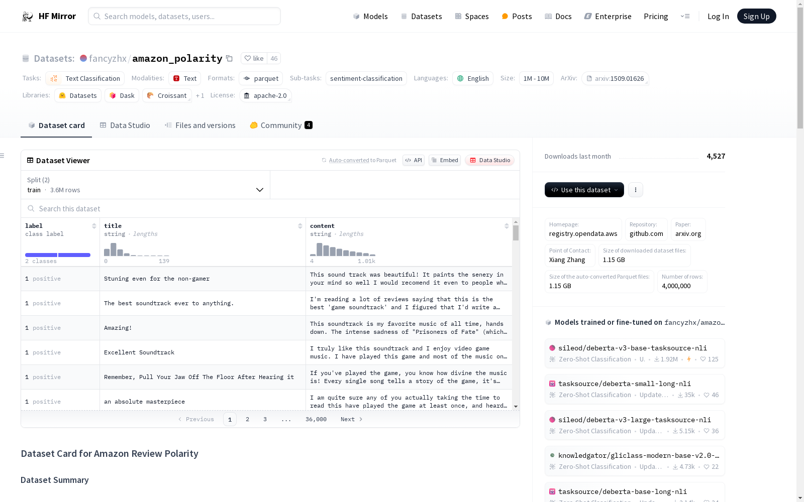The height and width of the screenshot is (502, 804).
Task: Go to Datasets in the top navigation
Action: tap(421, 17)
